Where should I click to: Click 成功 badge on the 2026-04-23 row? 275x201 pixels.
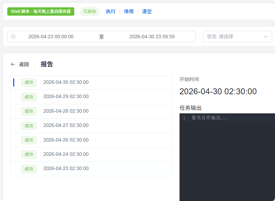pos(29,169)
